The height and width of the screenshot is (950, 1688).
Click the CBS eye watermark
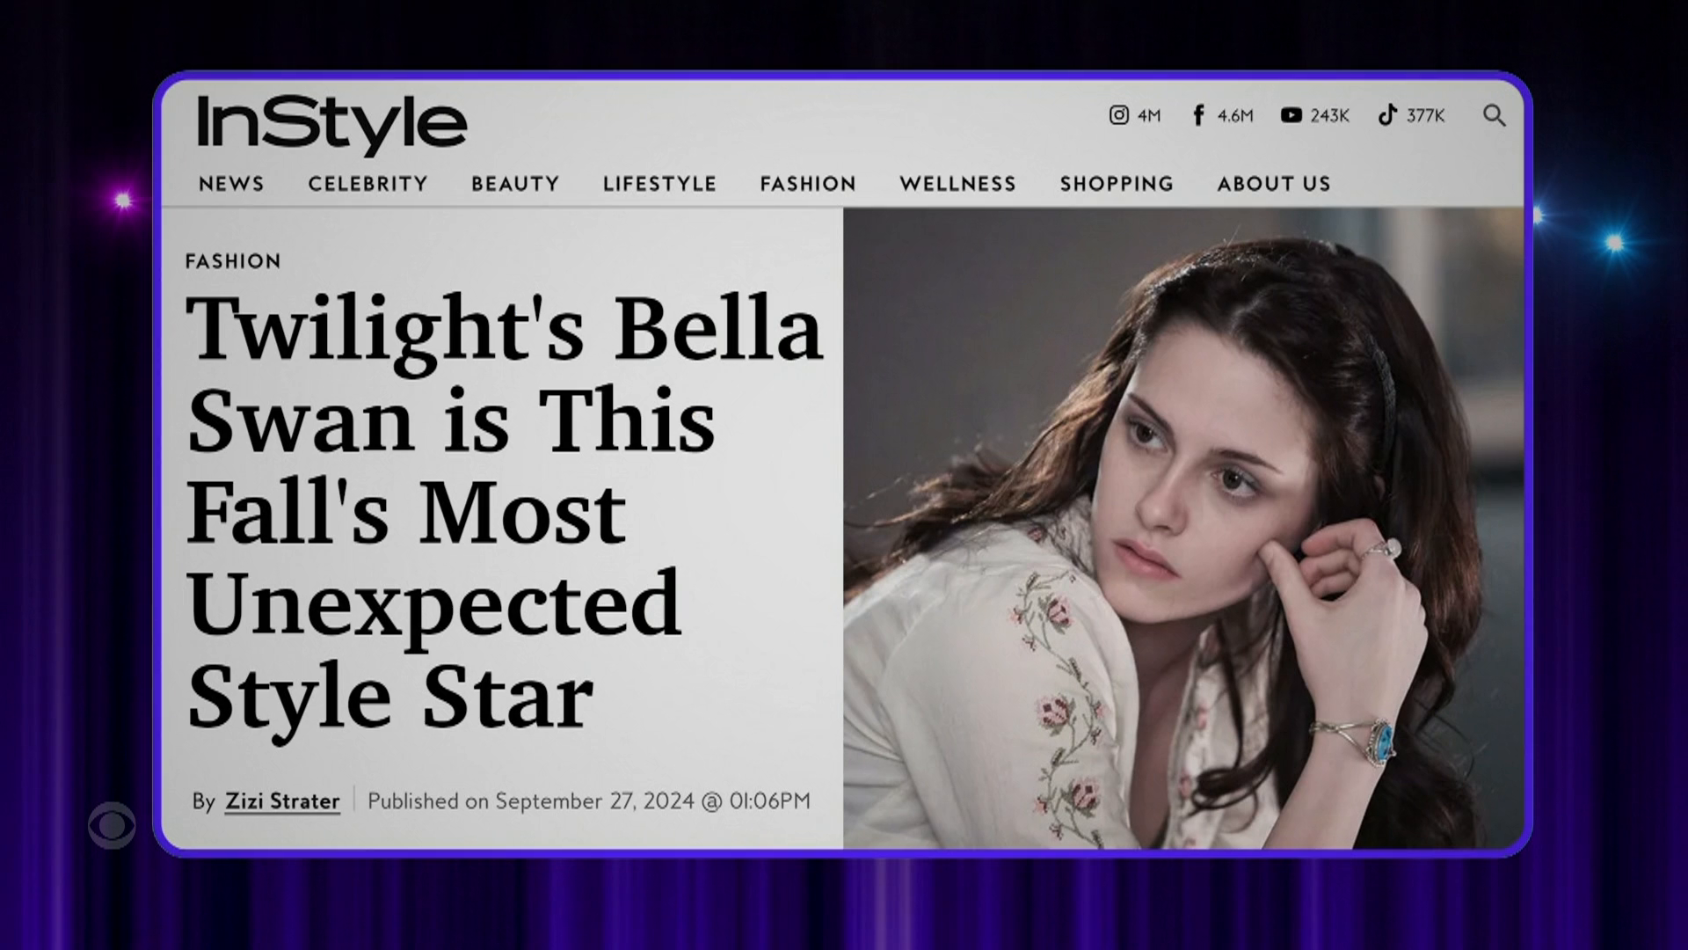(x=112, y=826)
